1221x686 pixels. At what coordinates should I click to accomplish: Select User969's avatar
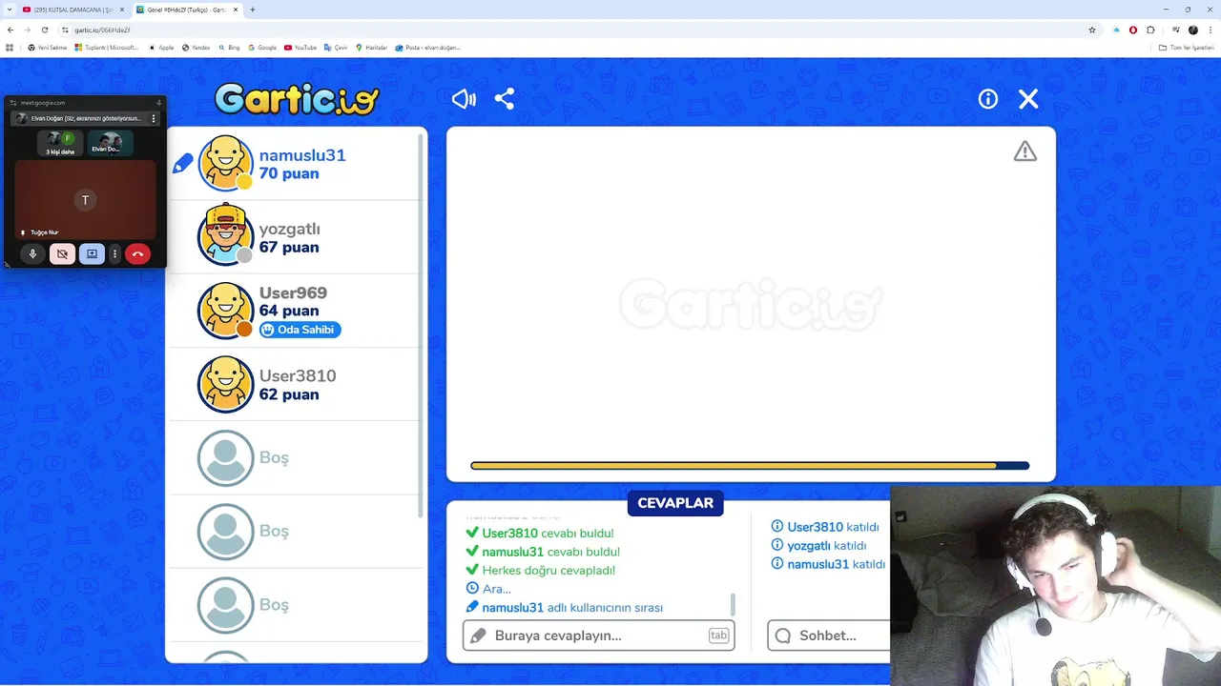(225, 310)
